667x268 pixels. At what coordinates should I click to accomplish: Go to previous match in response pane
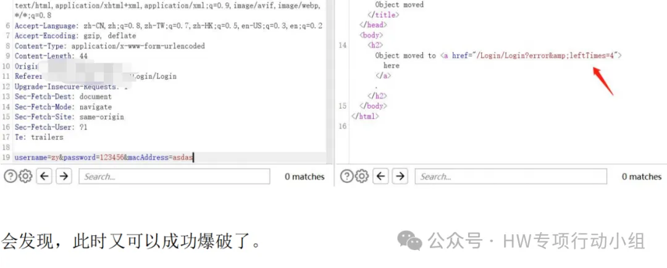(380, 176)
